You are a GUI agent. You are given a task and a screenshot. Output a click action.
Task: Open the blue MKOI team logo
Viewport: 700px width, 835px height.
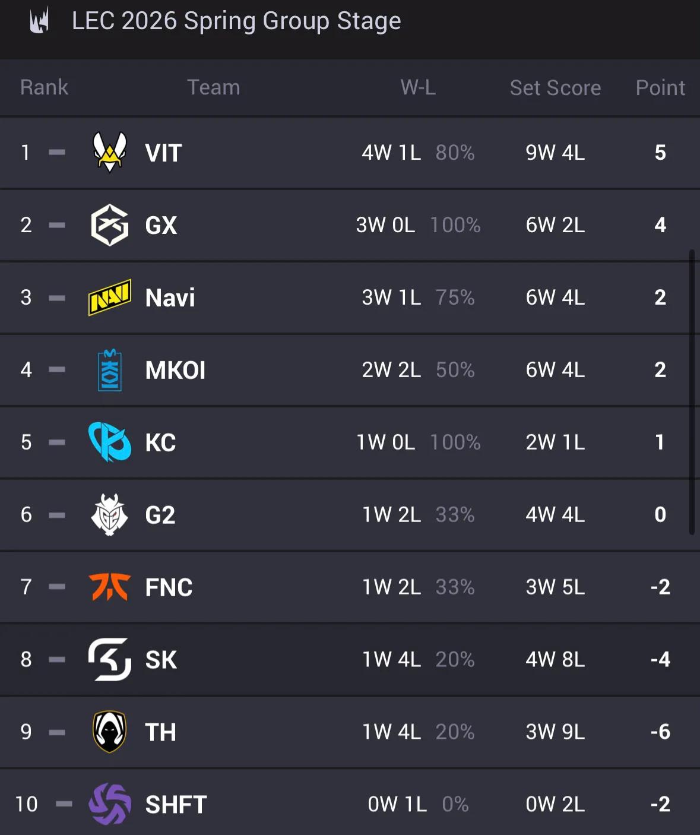click(110, 370)
